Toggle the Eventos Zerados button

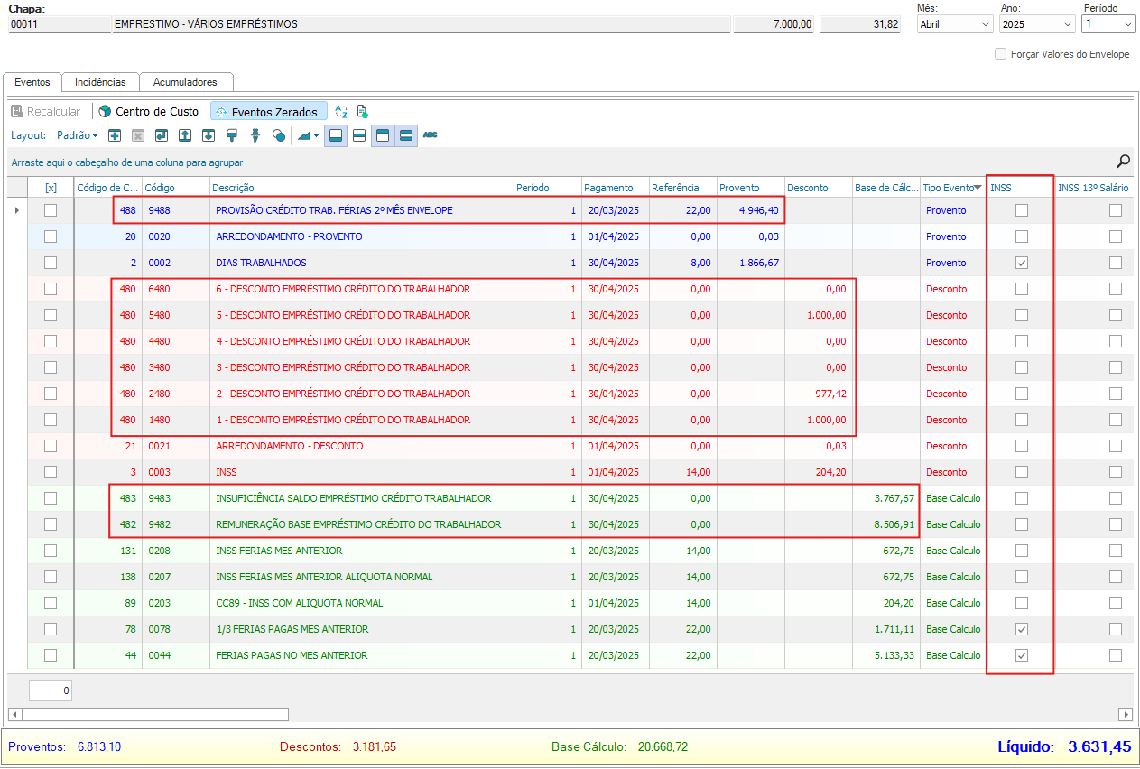click(268, 112)
